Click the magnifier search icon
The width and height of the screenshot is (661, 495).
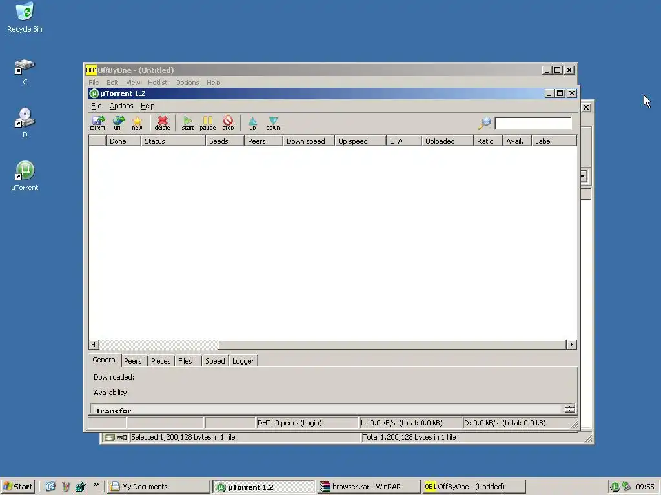pos(485,123)
